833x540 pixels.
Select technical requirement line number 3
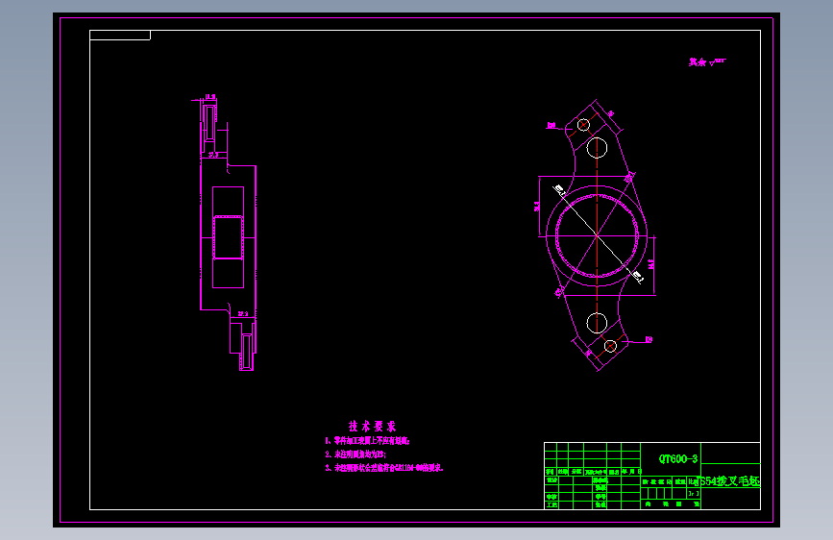tap(384, 468)
